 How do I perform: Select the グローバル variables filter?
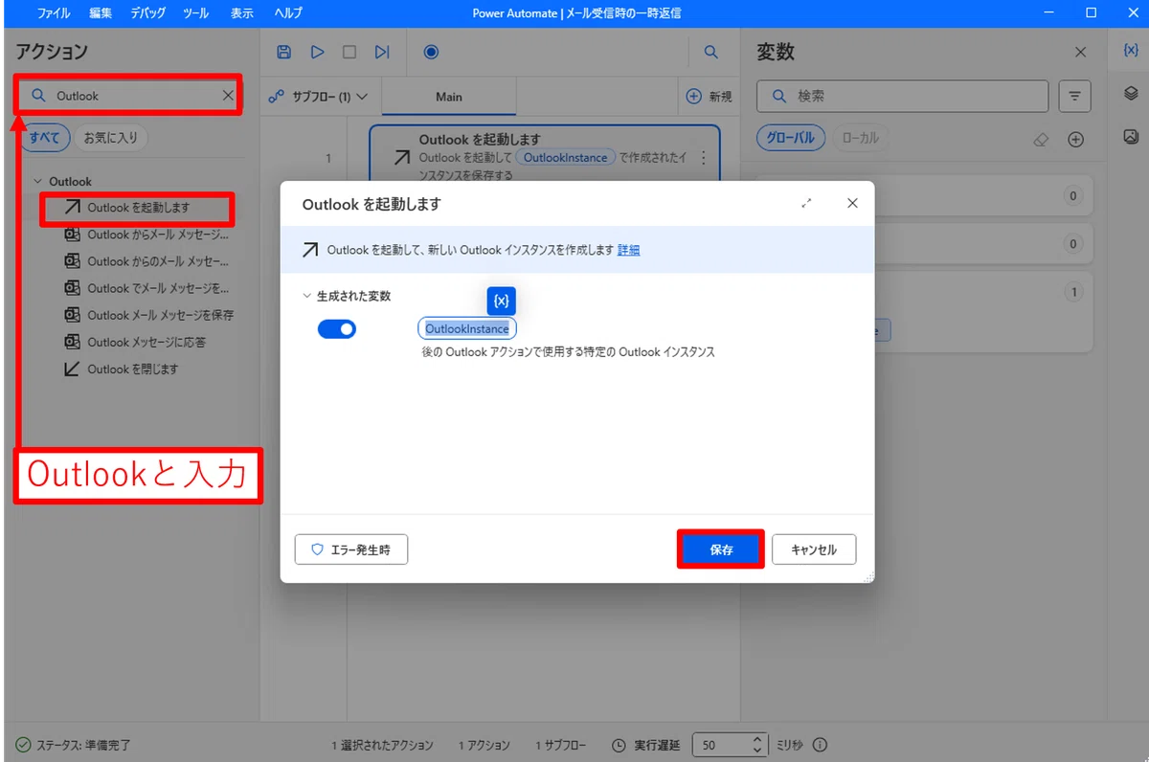791,138
